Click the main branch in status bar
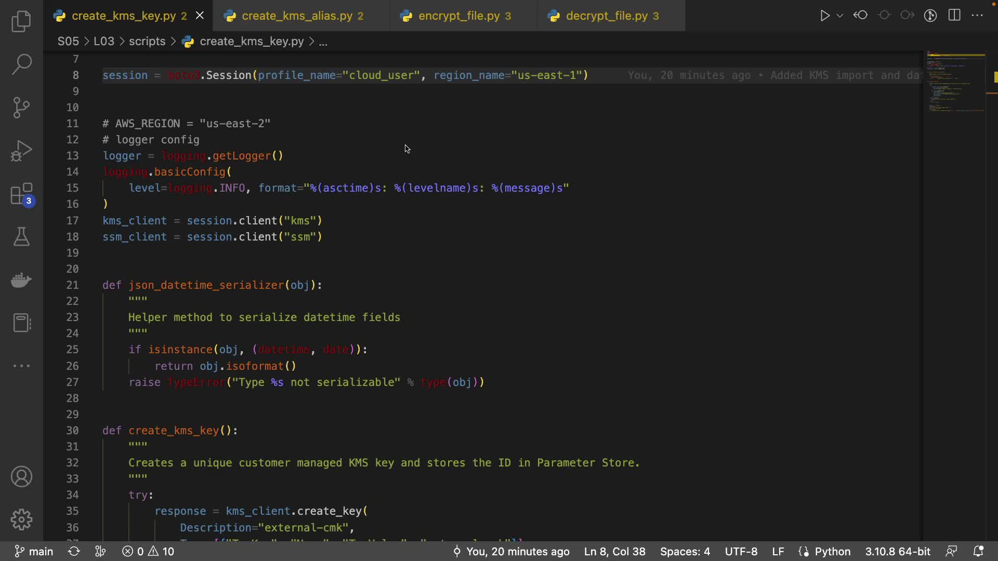The width and height of the screenshot is (998, 561). (34, 551)
